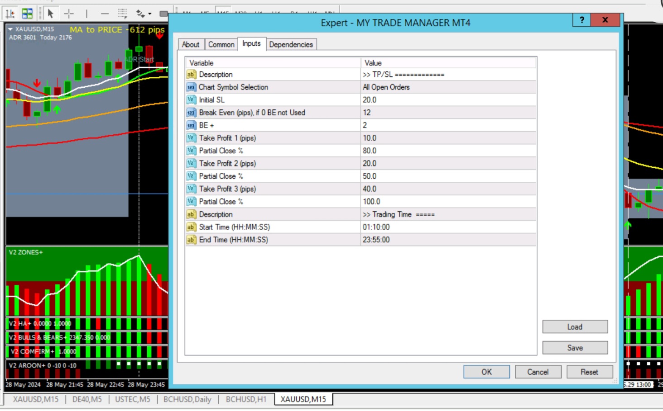The image size is (663, 411).
Task: Edit the BE + value 2
Action: click(448, 125)
